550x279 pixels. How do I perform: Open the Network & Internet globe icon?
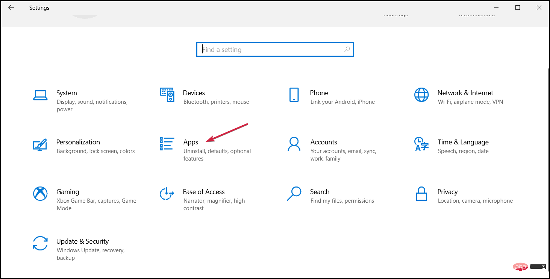point(421,95)
